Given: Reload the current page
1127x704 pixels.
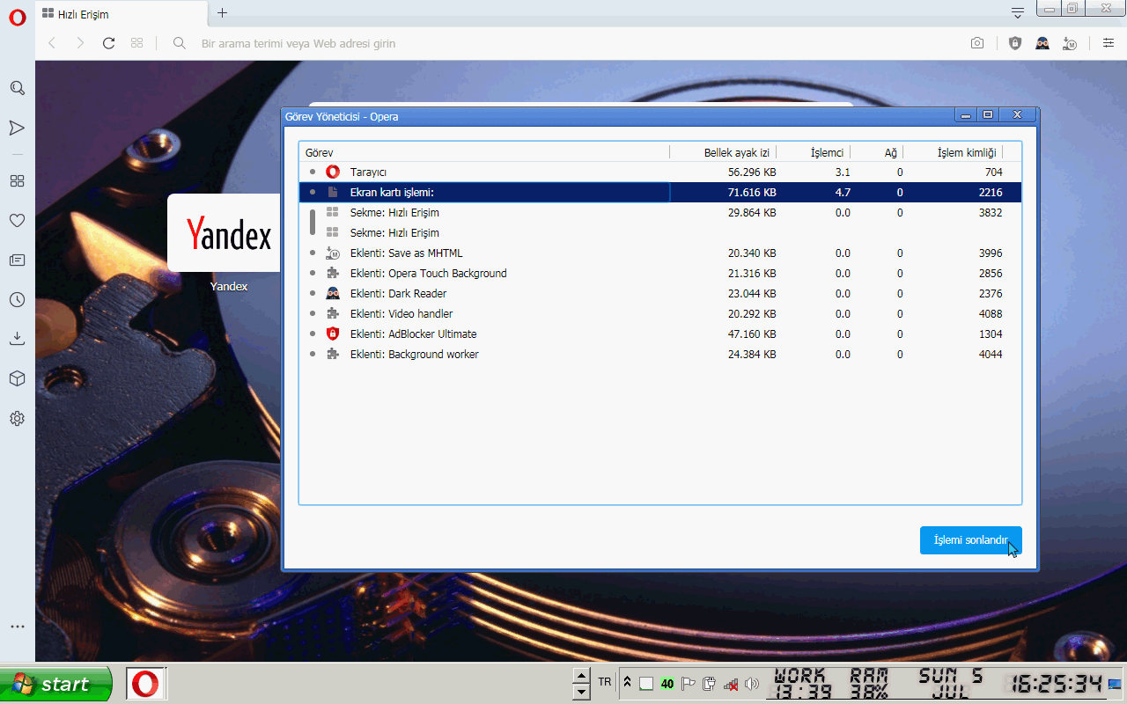Looking at the screenshot, I should [109, 43].
